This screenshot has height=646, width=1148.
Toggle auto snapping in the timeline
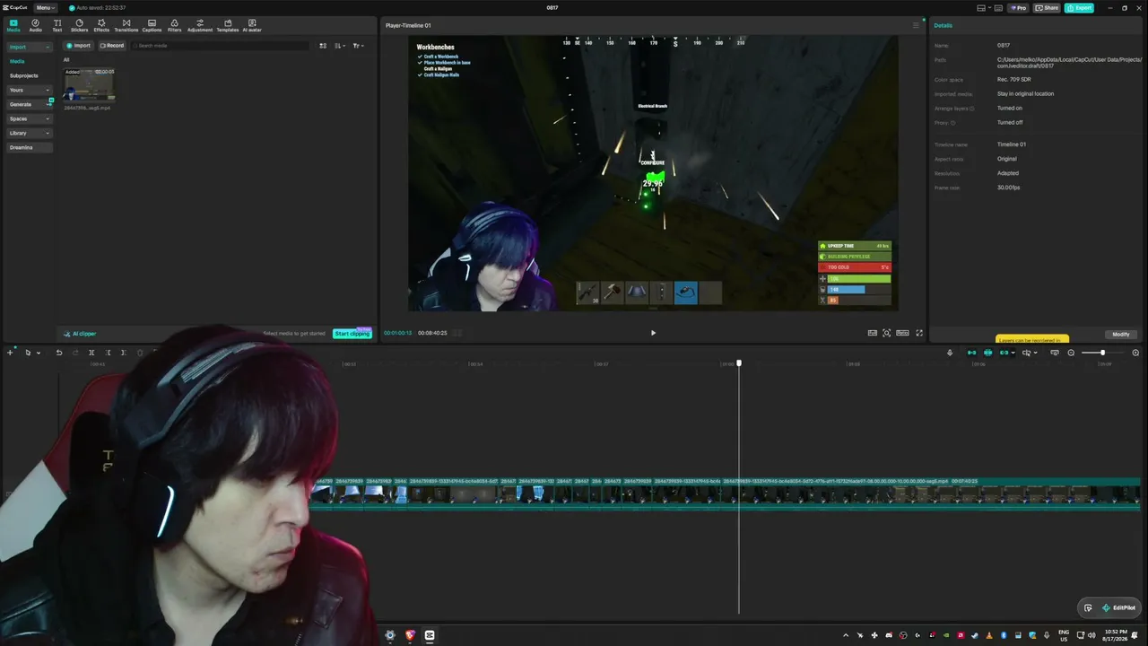click(x=987, y=353)
